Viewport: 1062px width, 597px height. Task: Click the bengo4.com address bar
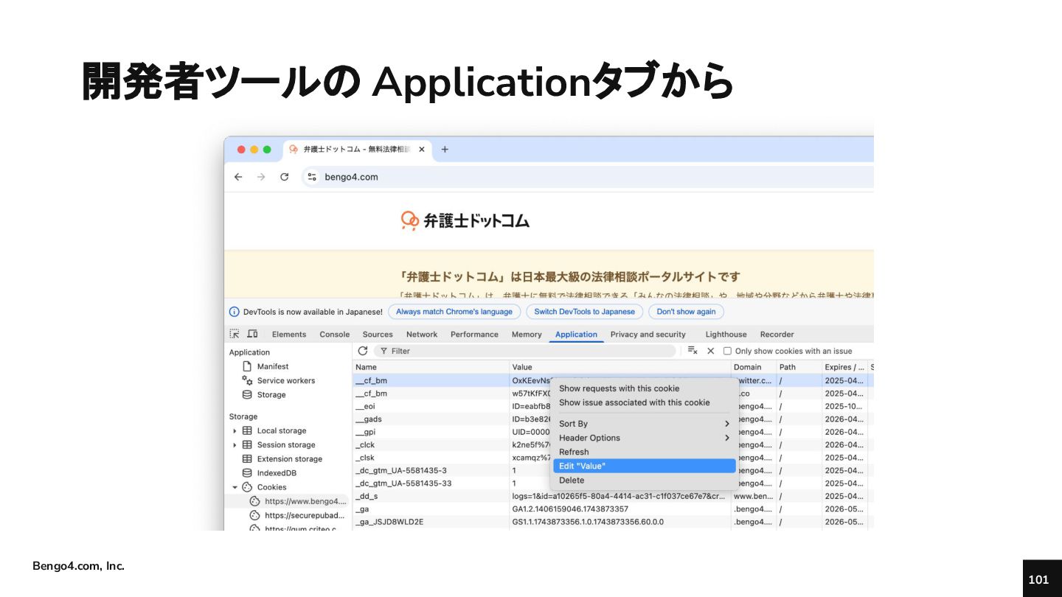click(589, 177)
